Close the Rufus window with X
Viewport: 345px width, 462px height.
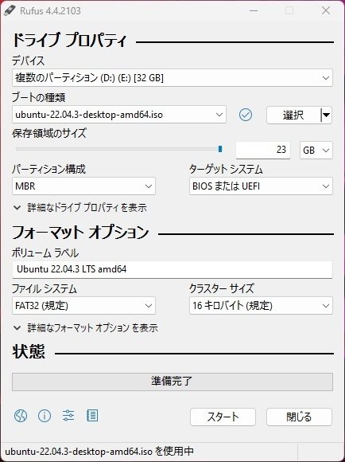pyautogui.click(x=326, y=11)
